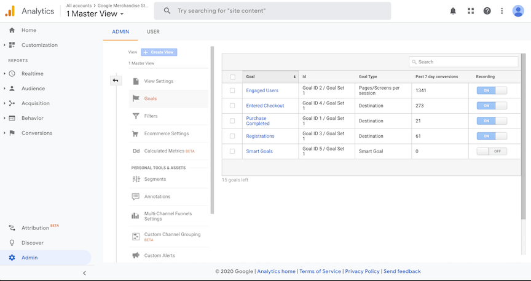Tick the Registrations row checkbox
The width and height of the screenshot is (531, 281).
click(232, 136)
